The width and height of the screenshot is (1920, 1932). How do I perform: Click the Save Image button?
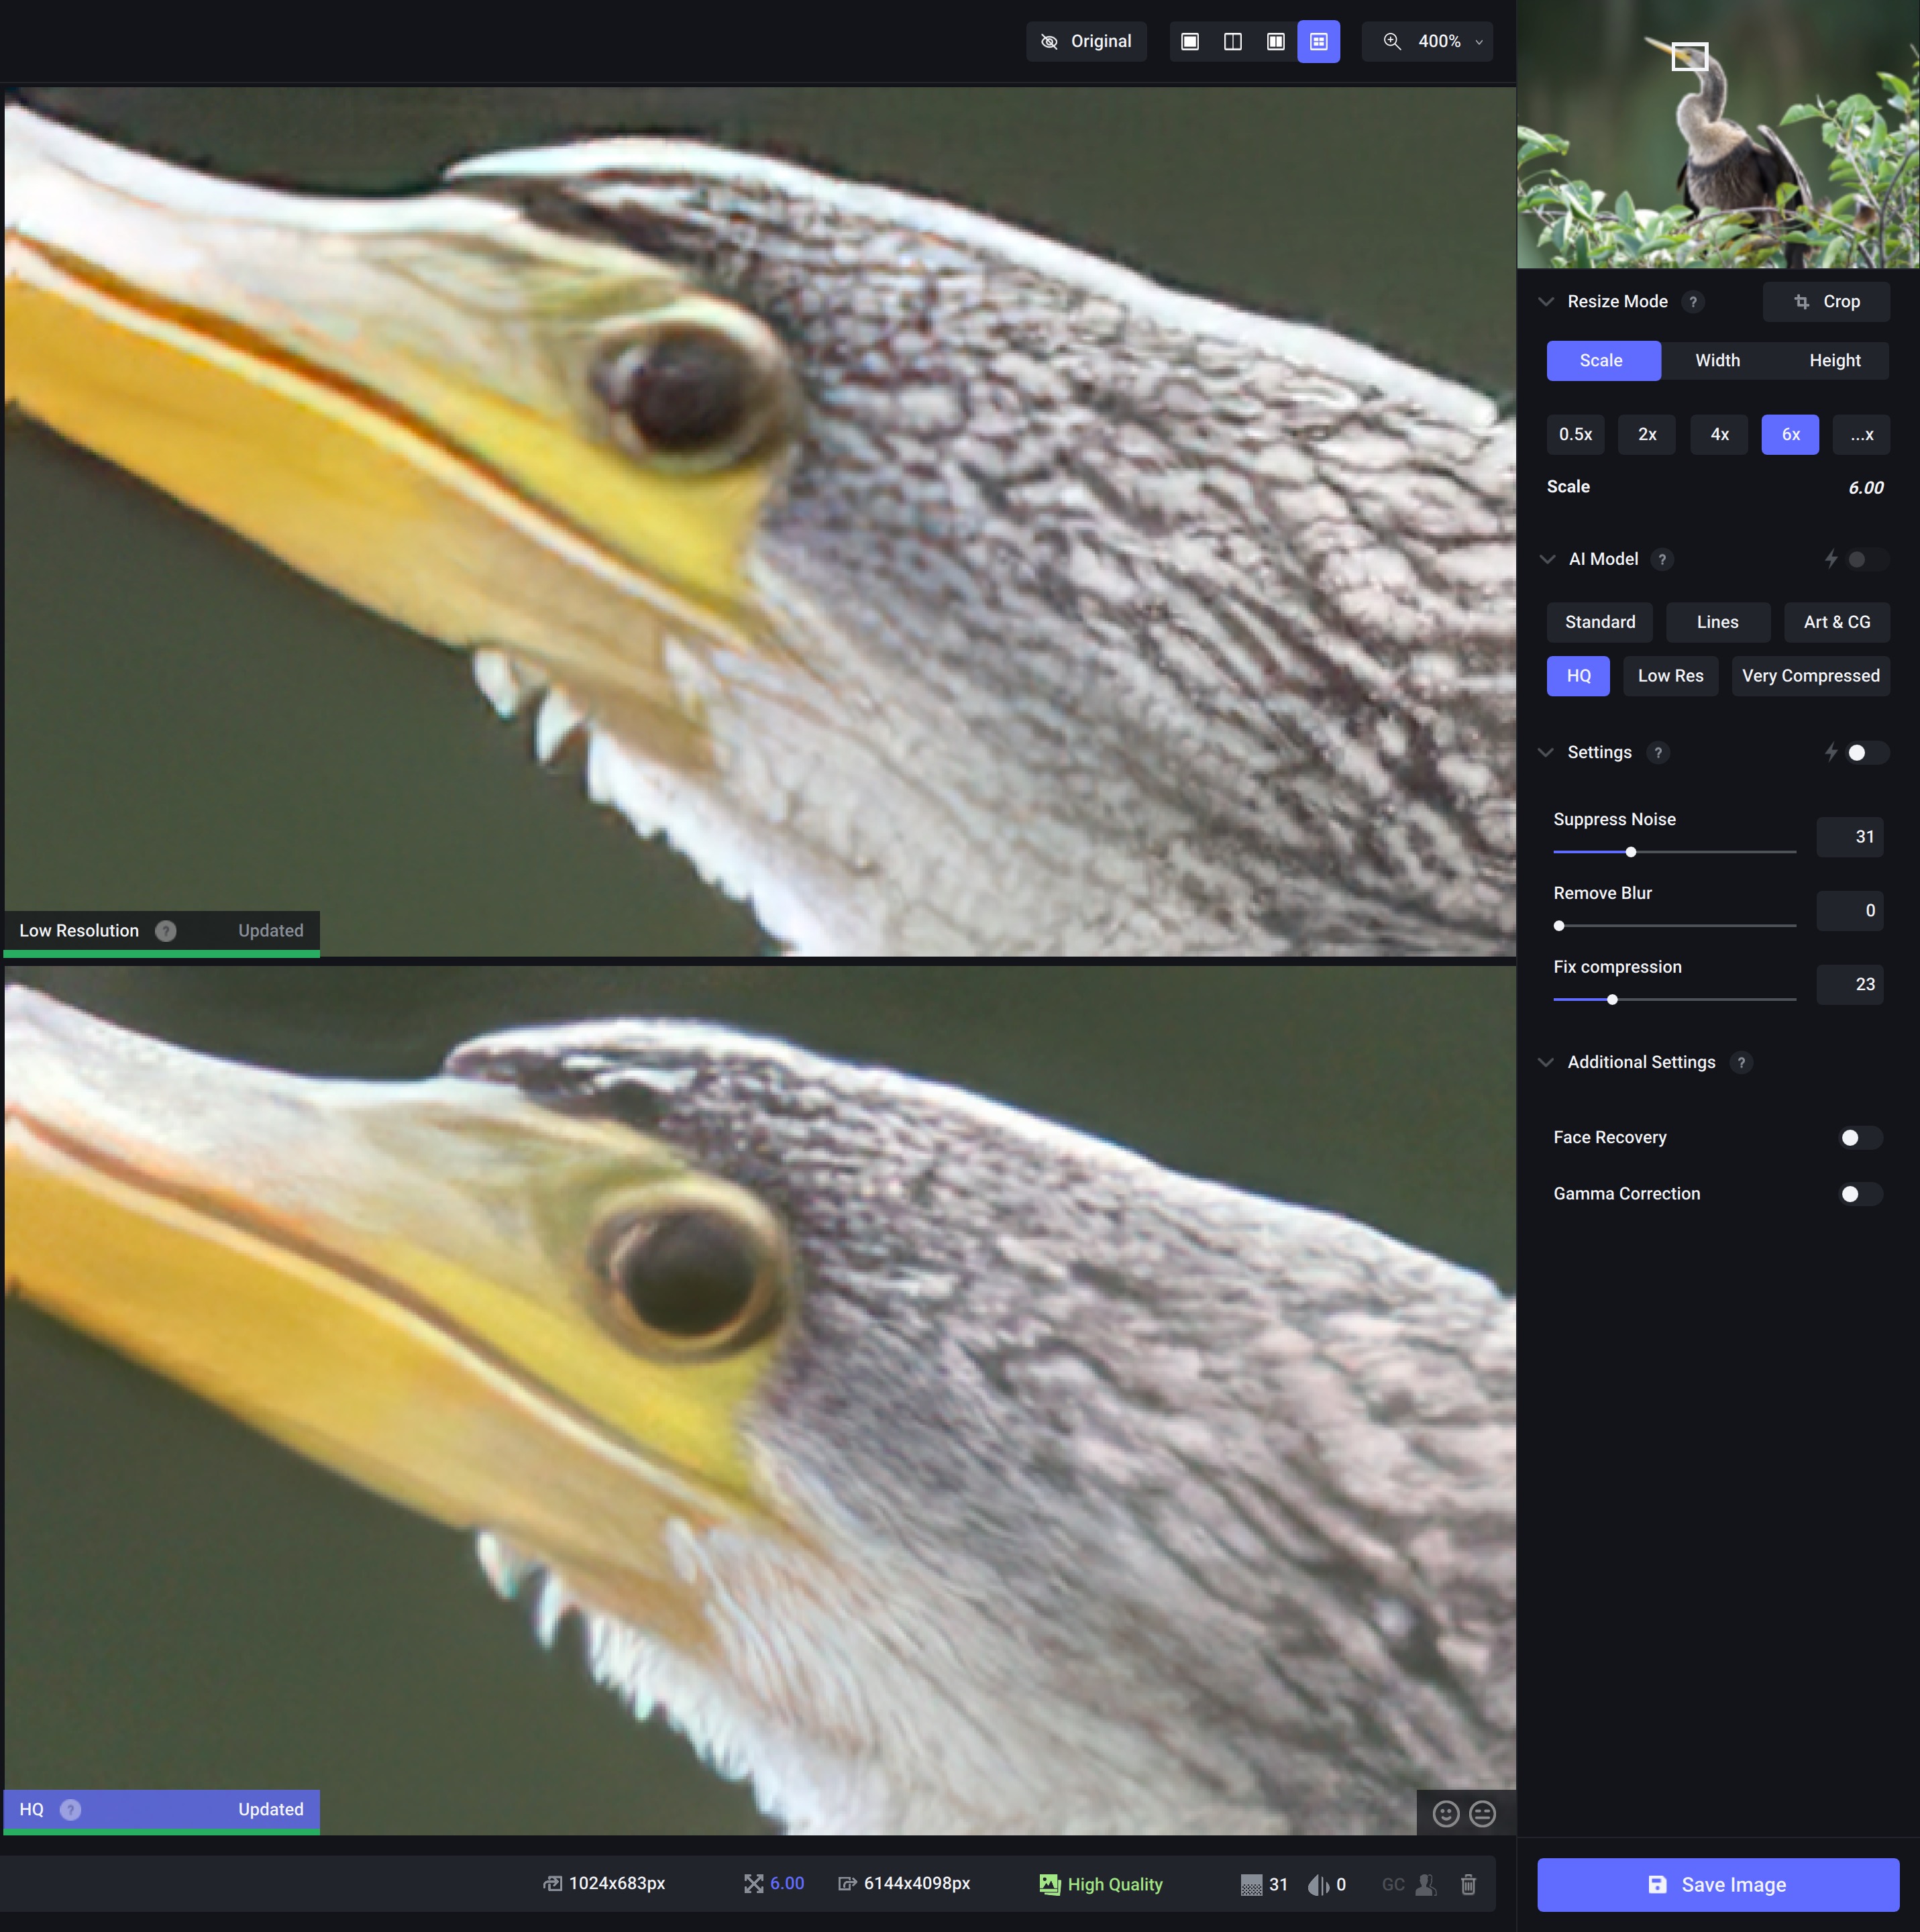(1717, 1884)
